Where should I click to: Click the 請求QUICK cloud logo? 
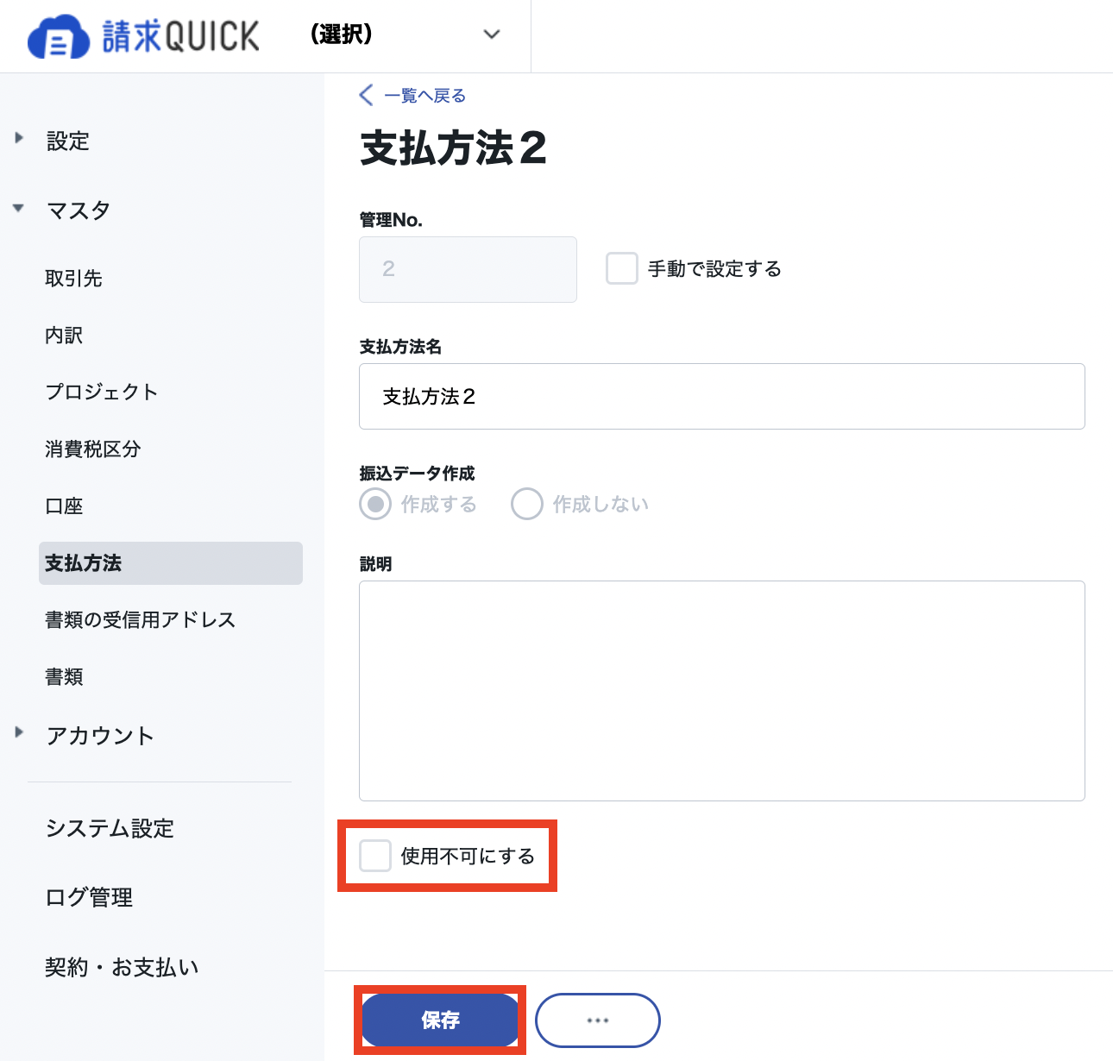point(143,36)
